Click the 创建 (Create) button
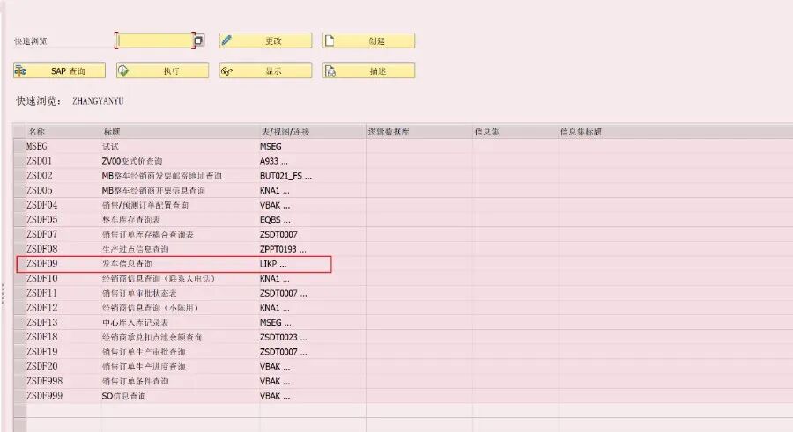 (368, 41)
